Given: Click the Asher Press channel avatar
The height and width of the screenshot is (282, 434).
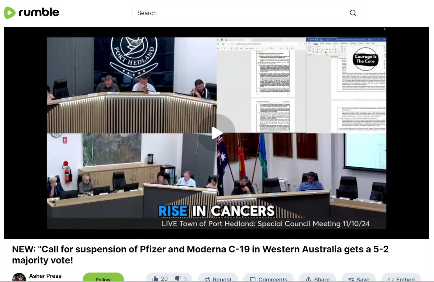Looking at the screenshot, I should pos(19,278).
